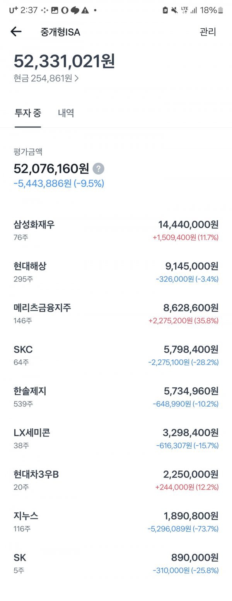Switch to the 투자 중 tab
Image resolution: width=232 pixels, height=601 pixels.
pos(28,113)
